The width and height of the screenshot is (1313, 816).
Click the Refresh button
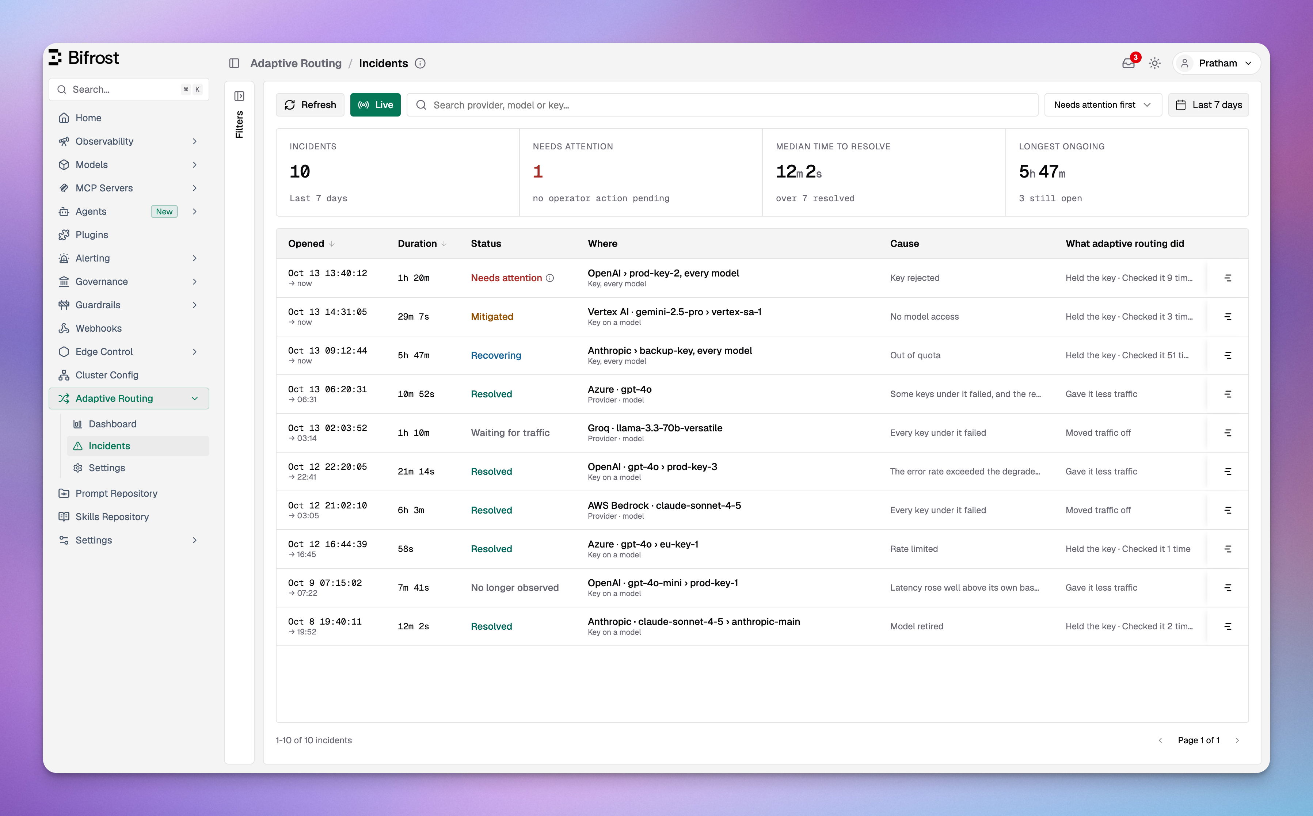click(x=310, y=105)
